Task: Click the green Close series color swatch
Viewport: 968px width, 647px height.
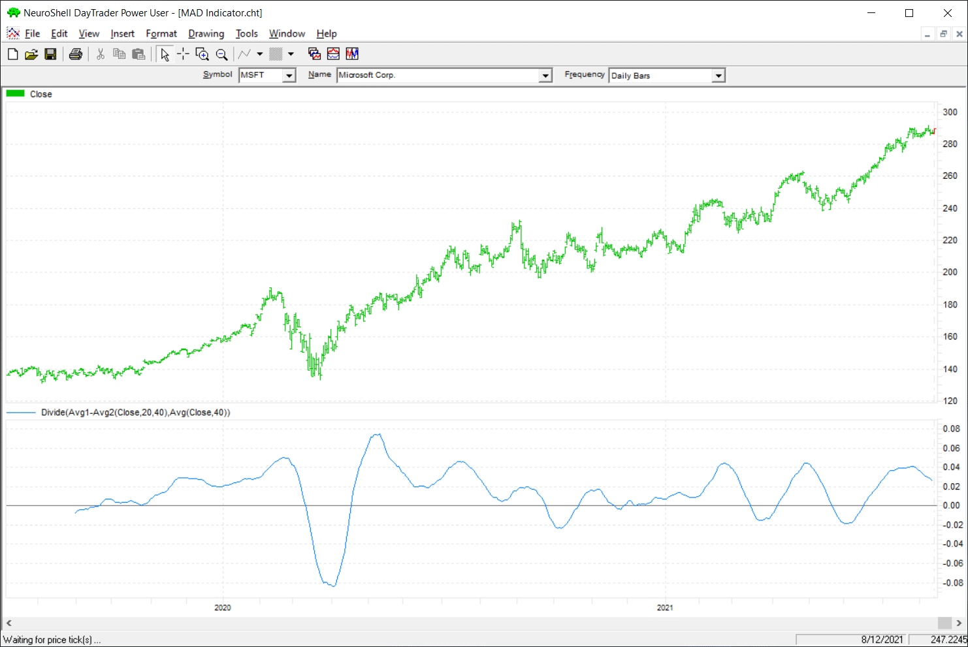Action: (16, 94)
